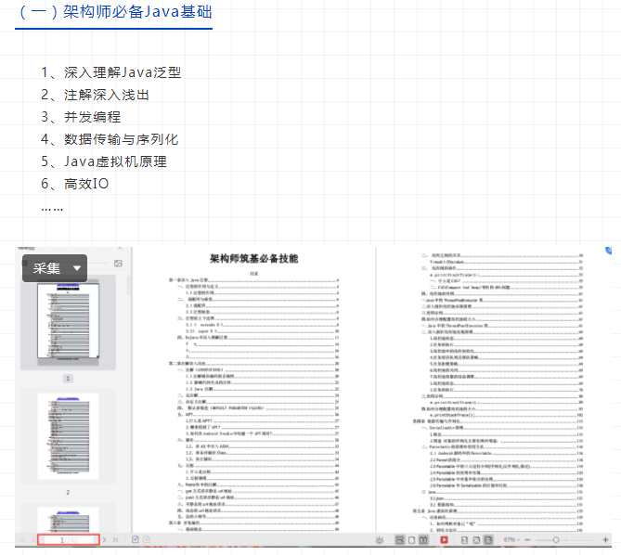Select page 2 thumbnail
Viewport: 621px width, 555px height.
coord(68,436)
